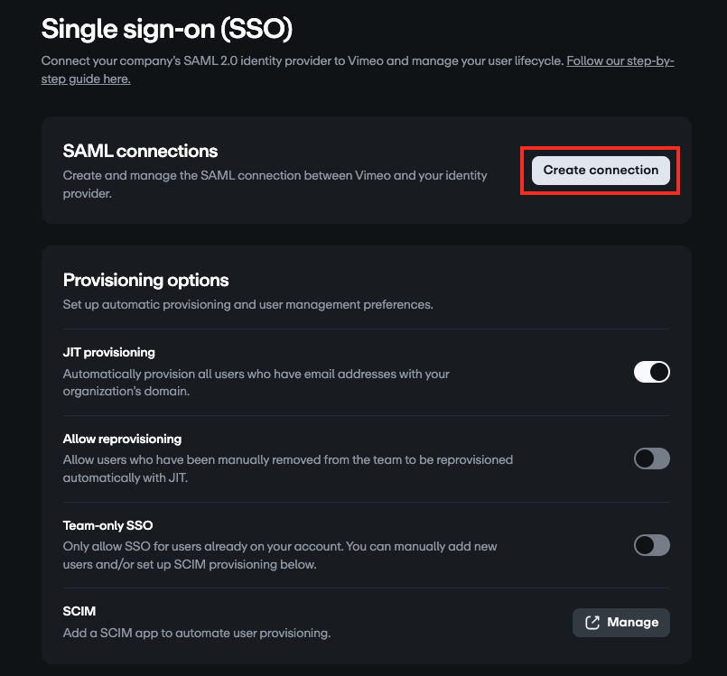This screenshot has height=676, width=727.
Task: Open SCIM settings via the Manage button
Action: point(621,622)
